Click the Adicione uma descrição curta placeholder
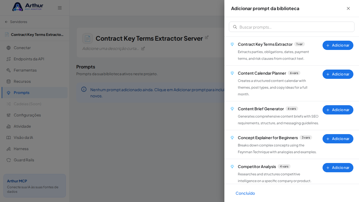 point(111,48)
